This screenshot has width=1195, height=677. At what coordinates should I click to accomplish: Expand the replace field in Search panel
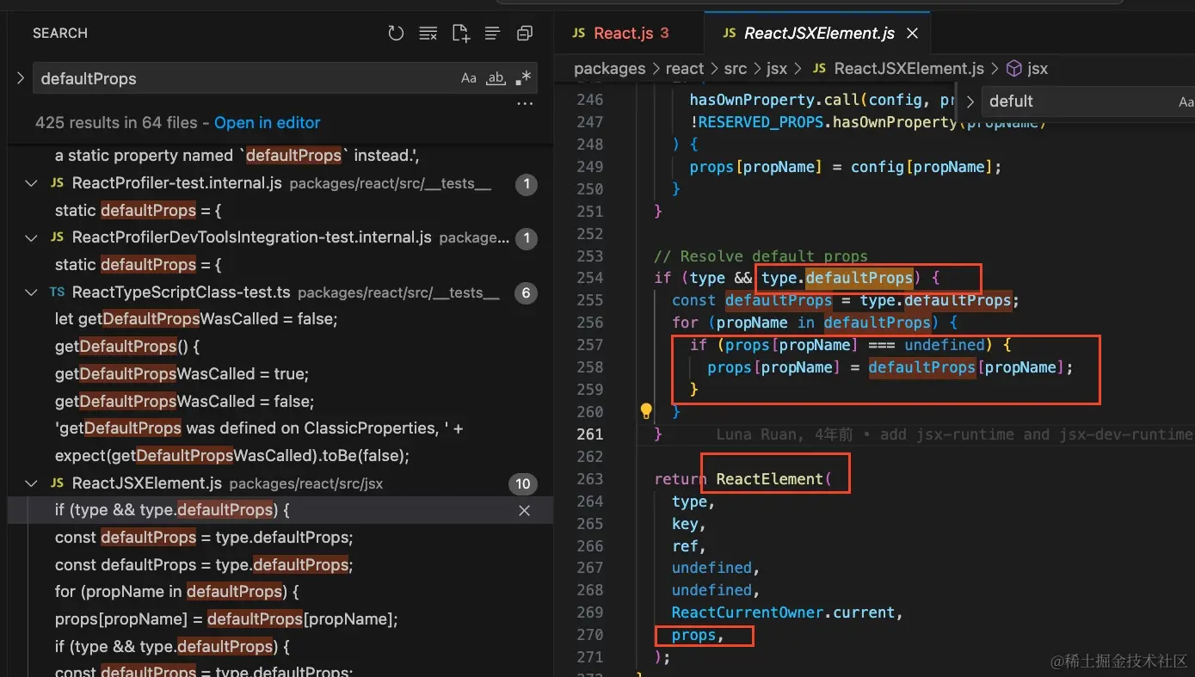[x=20, y=78]
